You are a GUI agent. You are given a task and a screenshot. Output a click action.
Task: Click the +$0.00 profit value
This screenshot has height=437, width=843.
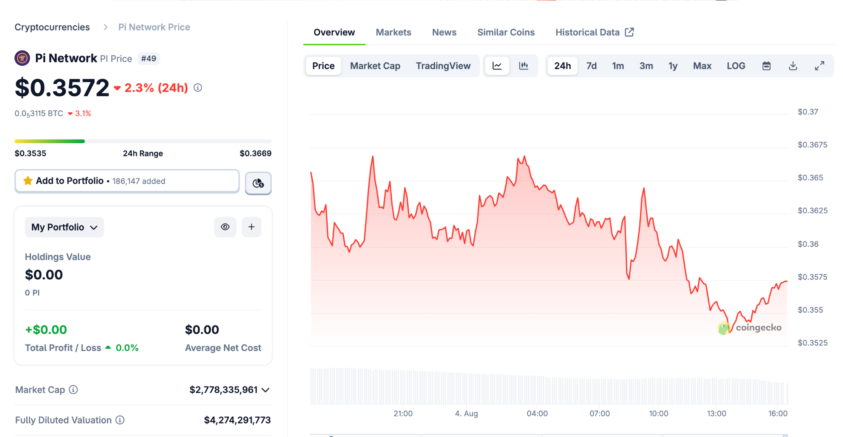[x=46, y=330]
